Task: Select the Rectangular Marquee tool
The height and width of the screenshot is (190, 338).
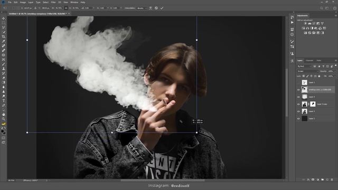Action: tap(4, 23)
